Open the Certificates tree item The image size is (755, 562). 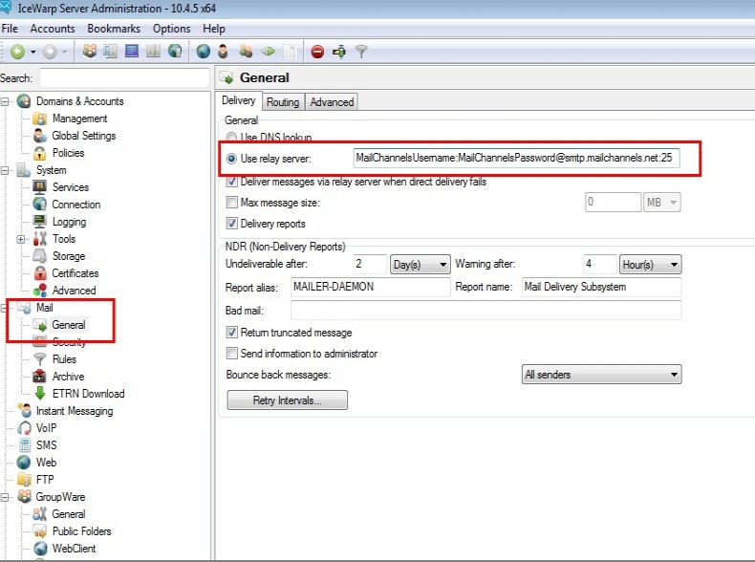pyautogui.click(x=75, y=273)
